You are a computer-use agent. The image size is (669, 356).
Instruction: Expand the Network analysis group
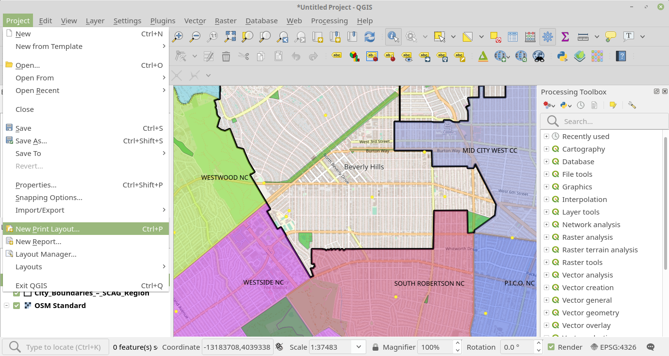[x=546, y=225]
